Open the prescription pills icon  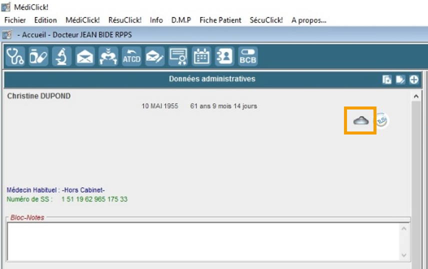point(38,56)
